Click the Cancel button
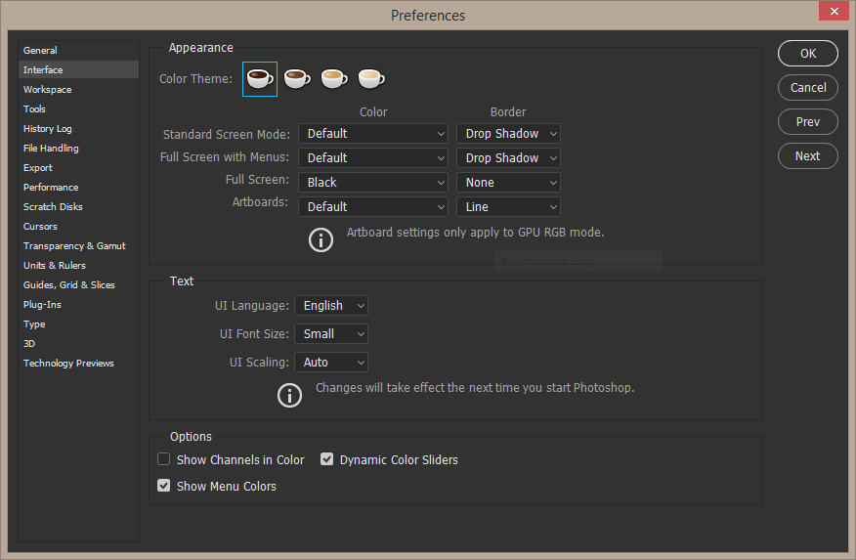This screenshot has width=856, height=560. [x=808, y=88]
